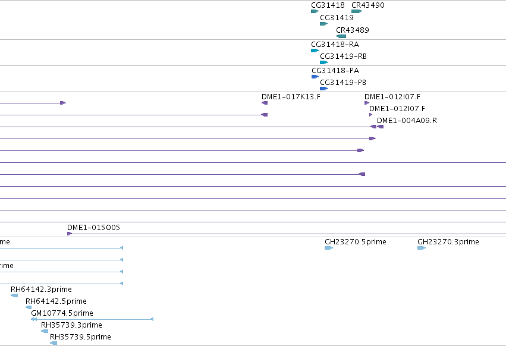This screenshot has width=506, height=346.
Task: Select the RH64142.5prime EST glyph
Action: pyautogui.click(x=29, y=307)
